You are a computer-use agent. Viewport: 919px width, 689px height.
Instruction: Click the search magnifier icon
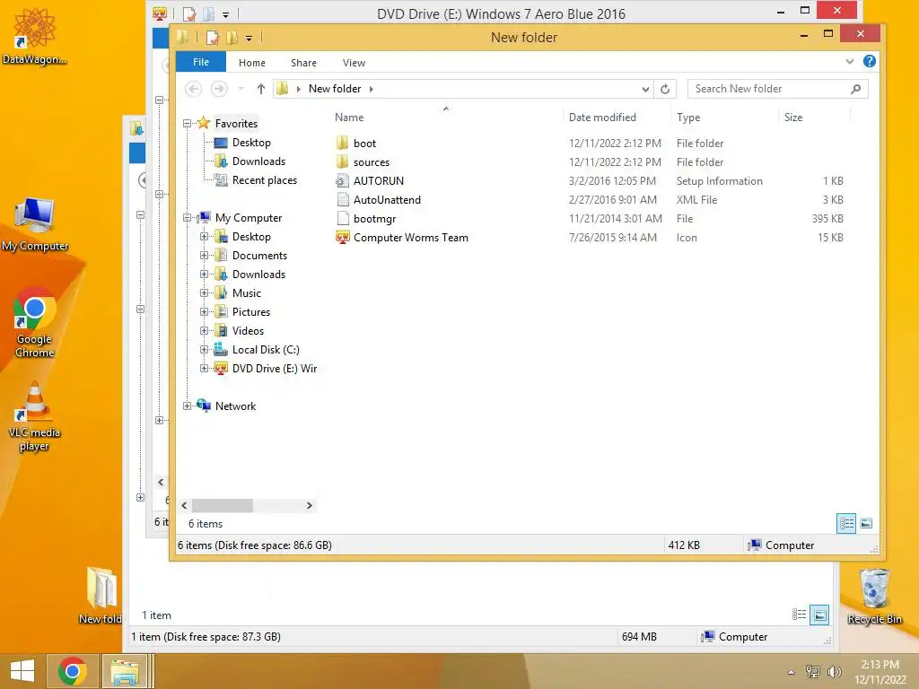(855, 89)
